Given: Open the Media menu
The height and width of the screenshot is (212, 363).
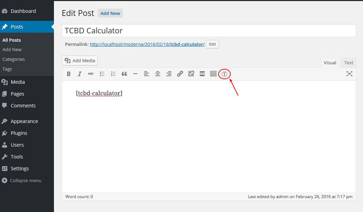Looking at the screenshot, I should 27,82.
